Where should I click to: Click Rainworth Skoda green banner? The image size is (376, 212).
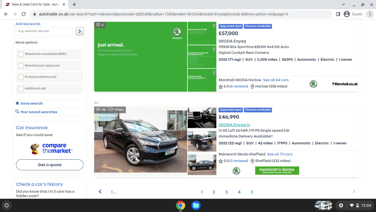(x=277, y=171)
